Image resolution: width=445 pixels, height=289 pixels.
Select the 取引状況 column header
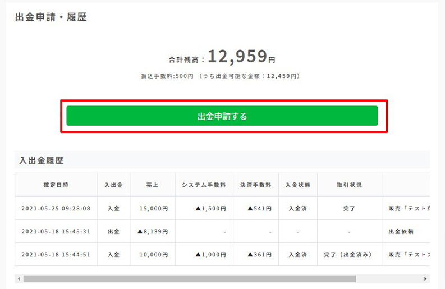[350, 185]
